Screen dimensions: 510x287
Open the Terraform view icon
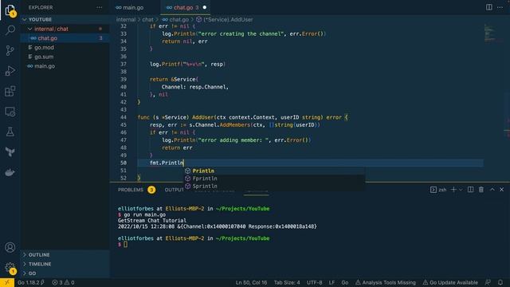[10, 152]
